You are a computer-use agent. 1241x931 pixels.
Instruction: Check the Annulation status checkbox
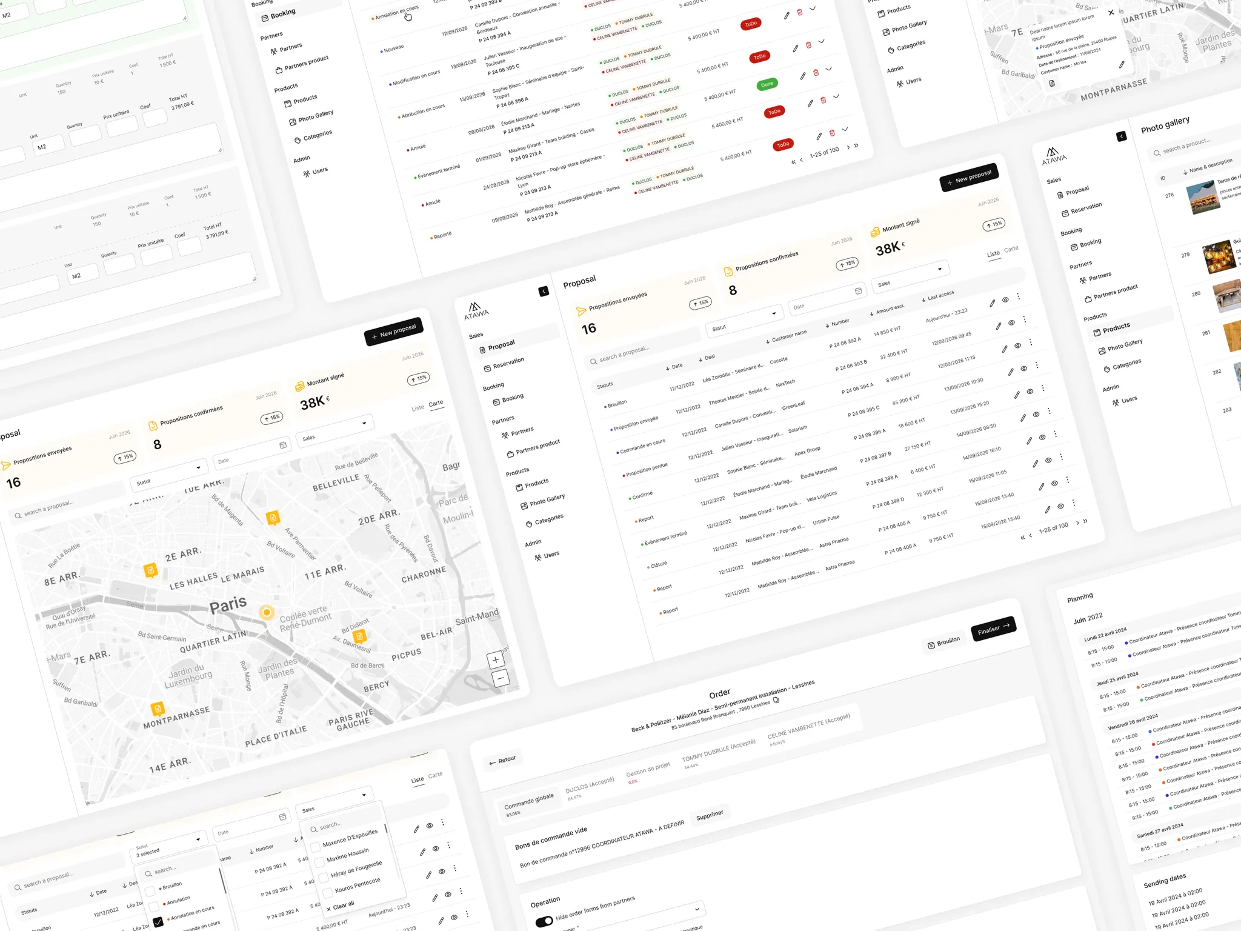(x=154, y=906)
